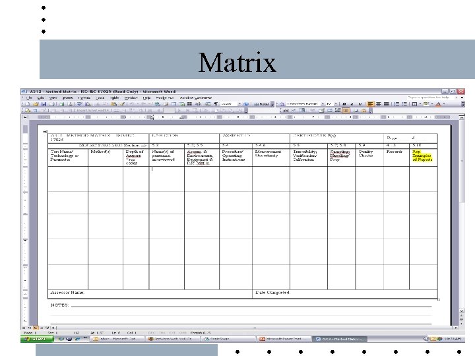Select Center alignment button
This screenshot has width=475, height=356.
(x=378, y=104)
